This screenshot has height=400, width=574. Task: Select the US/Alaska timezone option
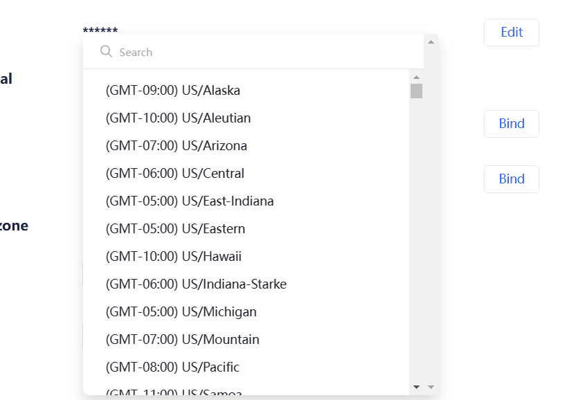tap(172, 90)
